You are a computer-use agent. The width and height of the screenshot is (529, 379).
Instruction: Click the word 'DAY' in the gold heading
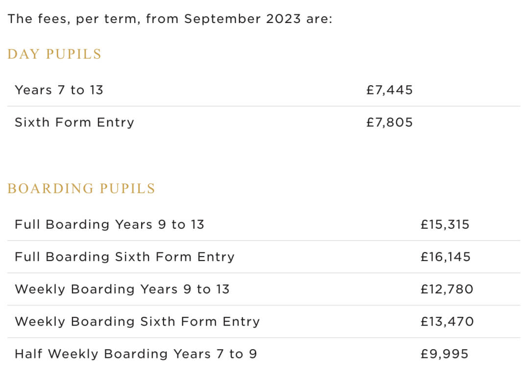(24, 54)
